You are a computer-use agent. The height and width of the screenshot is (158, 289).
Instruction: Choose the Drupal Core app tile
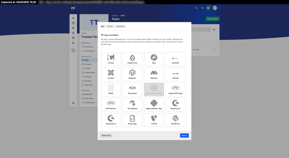(x=132, y=59)
